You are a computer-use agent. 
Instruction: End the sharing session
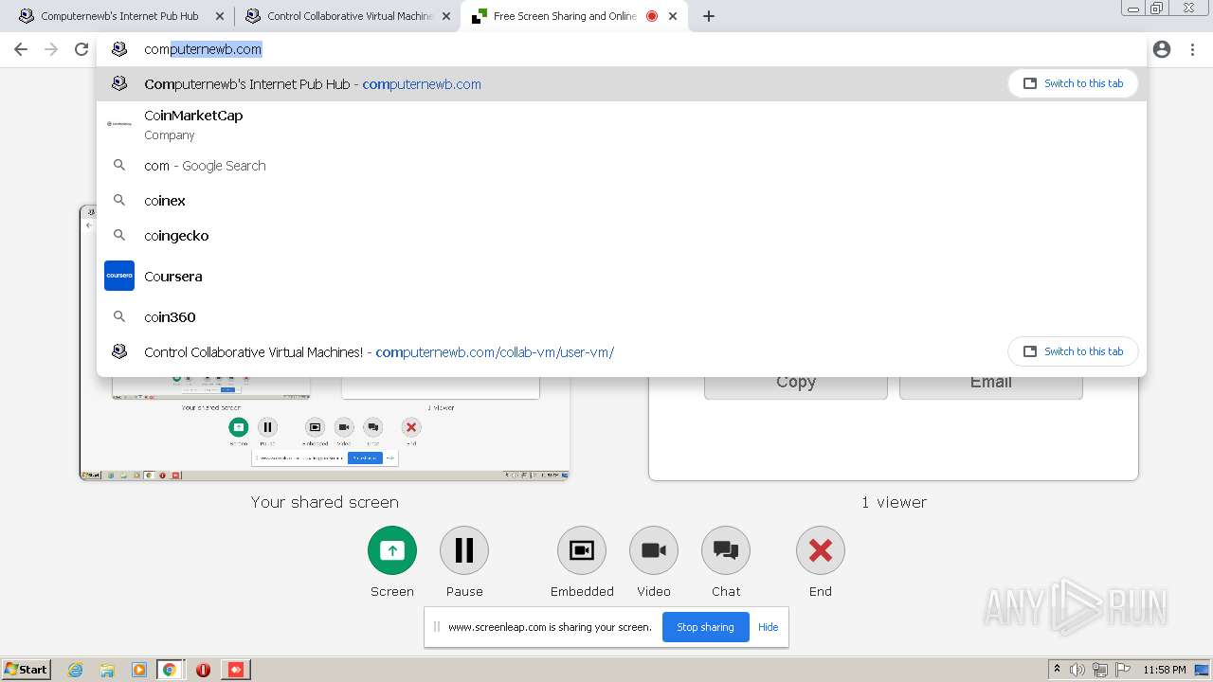(x=821, y=550)
